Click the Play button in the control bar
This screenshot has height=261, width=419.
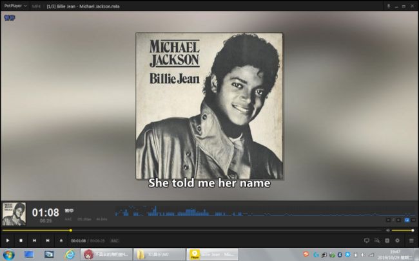point(8,240)
